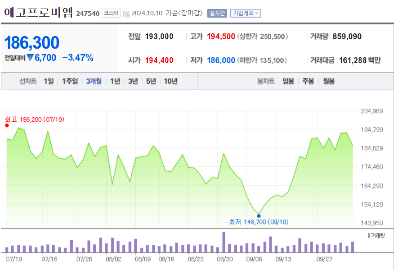Viewport: 394px width, 270px height.
Task: Click the x-axis date 08/09
Action: click(143, 259)
